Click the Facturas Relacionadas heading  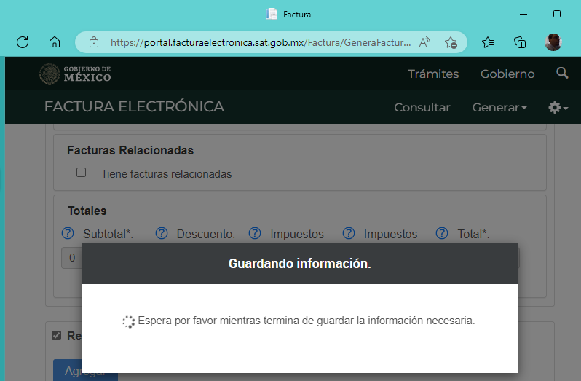point(130,151)
